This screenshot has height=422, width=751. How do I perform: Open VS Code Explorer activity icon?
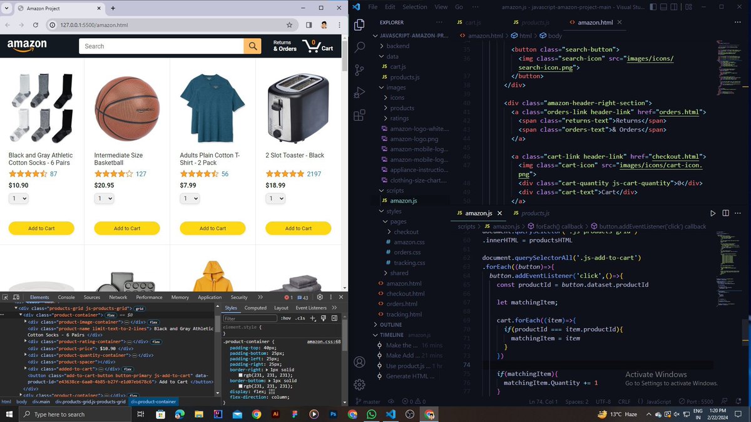(x=359, y=24)
